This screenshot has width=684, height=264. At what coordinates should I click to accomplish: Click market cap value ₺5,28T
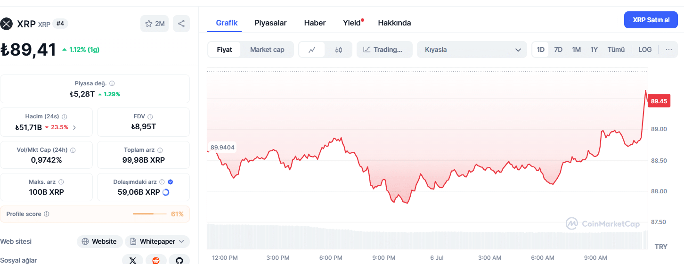click(82, 94)
